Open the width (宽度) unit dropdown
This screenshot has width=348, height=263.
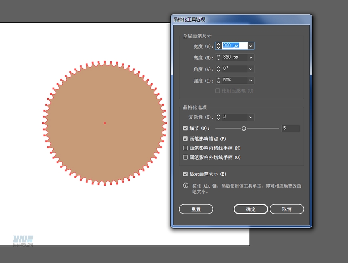(x=251, y=46)
